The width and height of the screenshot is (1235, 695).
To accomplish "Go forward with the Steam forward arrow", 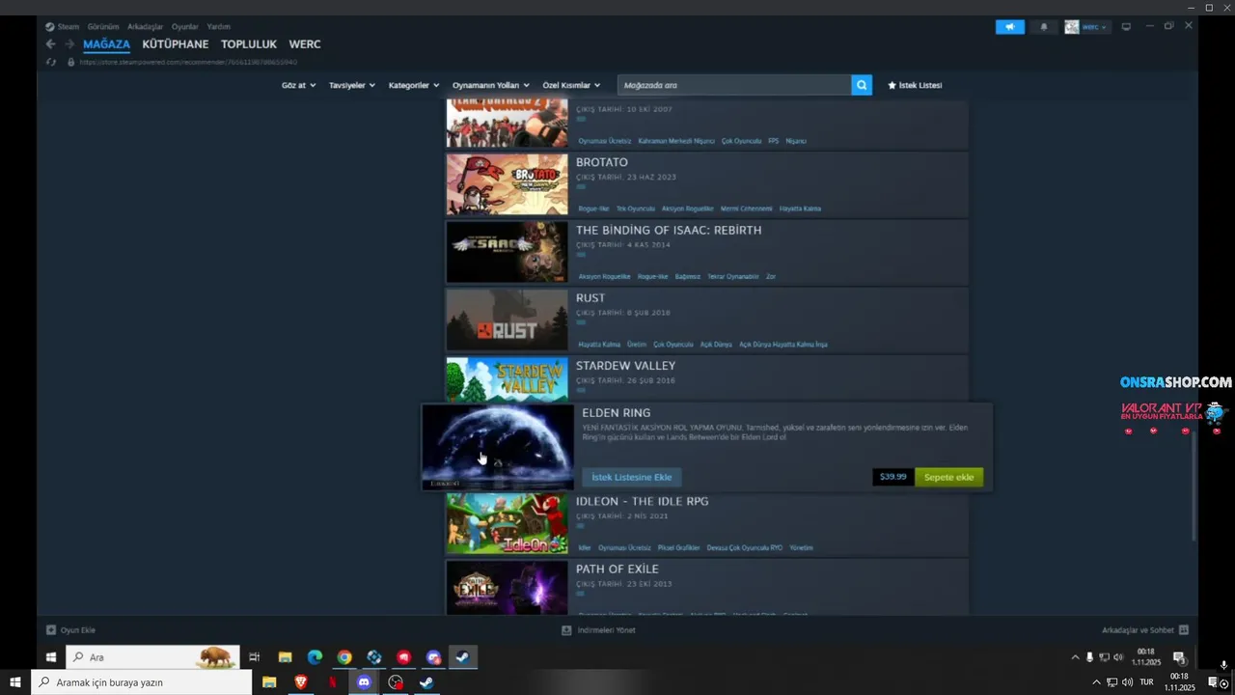I will 69,44.
